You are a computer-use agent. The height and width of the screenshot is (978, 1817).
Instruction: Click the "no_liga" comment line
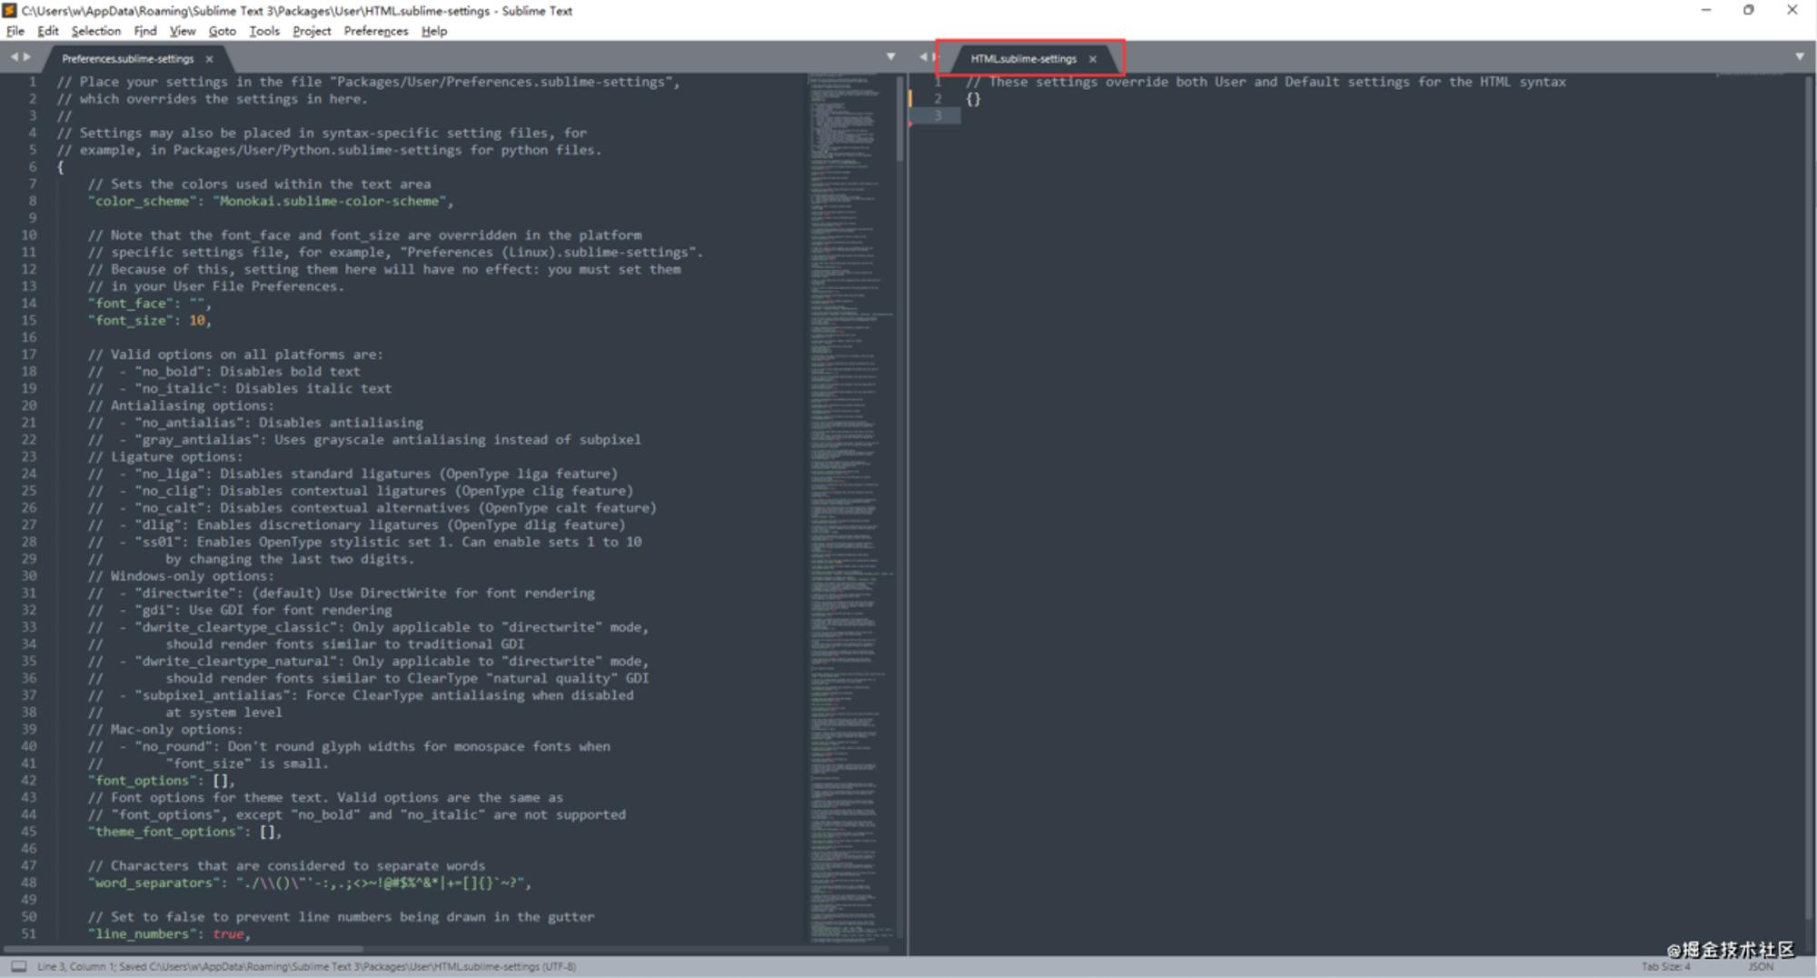[352, 474]
